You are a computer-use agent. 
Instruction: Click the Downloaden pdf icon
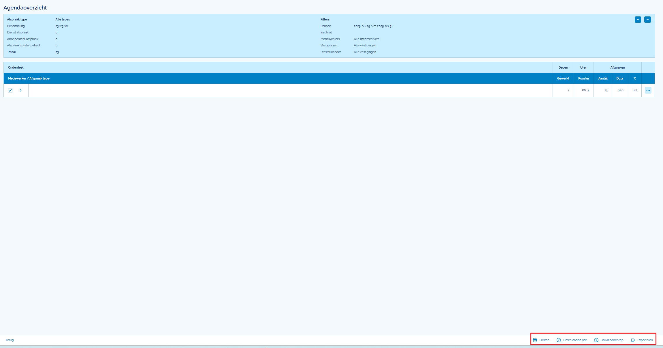click(559, 340)
